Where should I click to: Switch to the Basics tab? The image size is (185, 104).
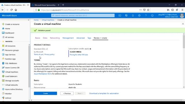(38, 38)
